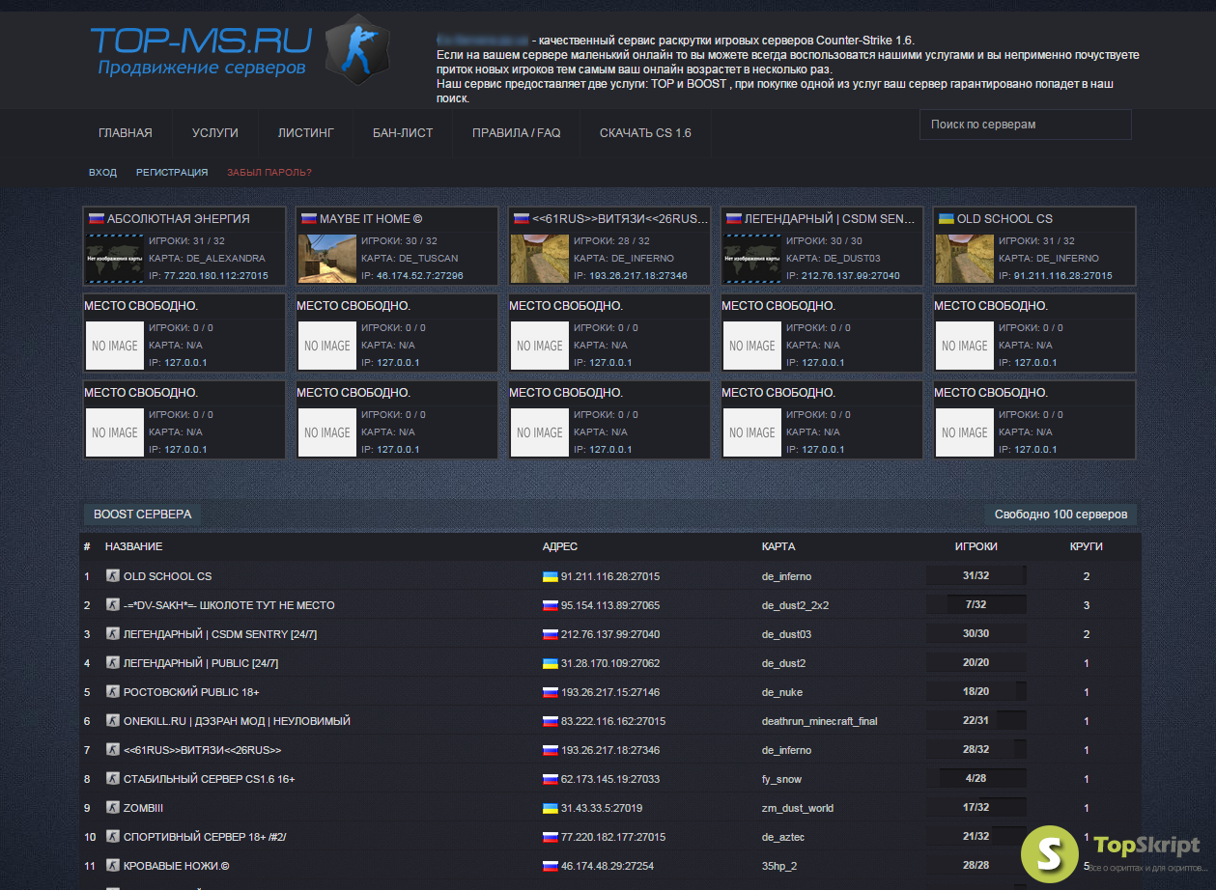1216x890 pixels.
Task: Click the КАРТА column header
Action: (x=778, y=546)
